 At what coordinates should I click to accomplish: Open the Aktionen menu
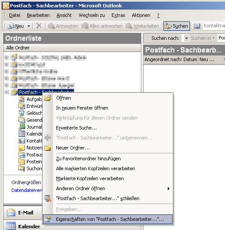tap(141, 15)
